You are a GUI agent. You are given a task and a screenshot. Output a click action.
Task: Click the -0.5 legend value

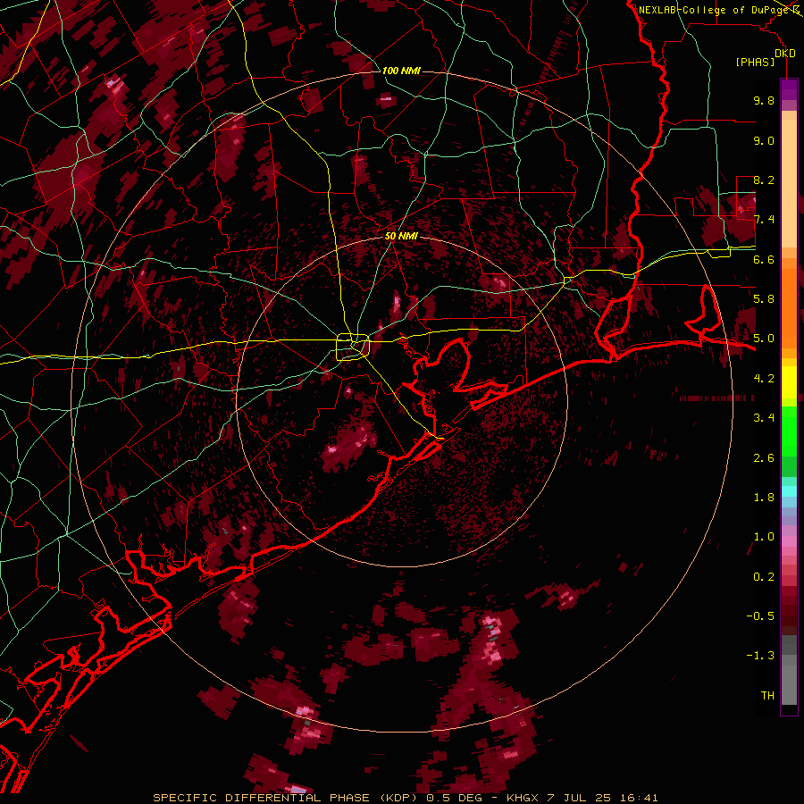coord(760,616)
